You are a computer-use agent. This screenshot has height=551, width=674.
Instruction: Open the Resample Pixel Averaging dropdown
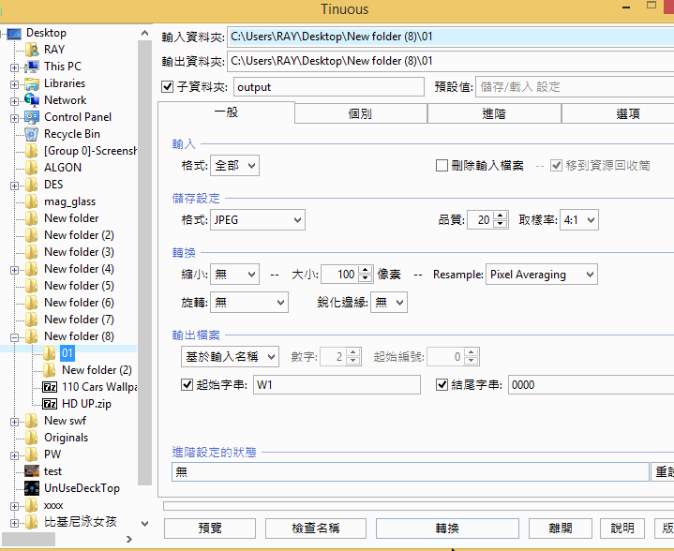(542, 275)
